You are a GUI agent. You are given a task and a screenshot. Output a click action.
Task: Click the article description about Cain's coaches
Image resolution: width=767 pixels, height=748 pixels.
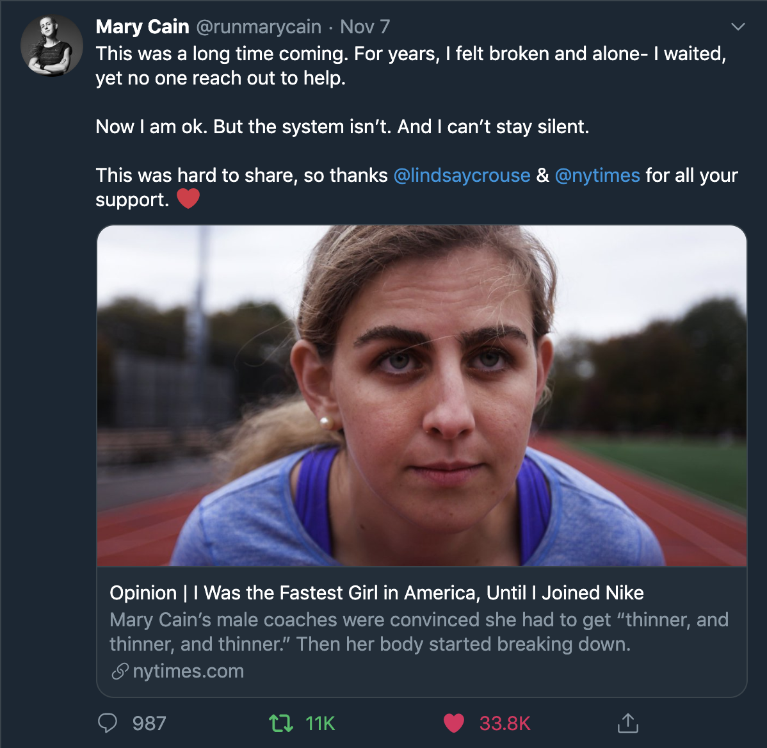pos(419,632)
